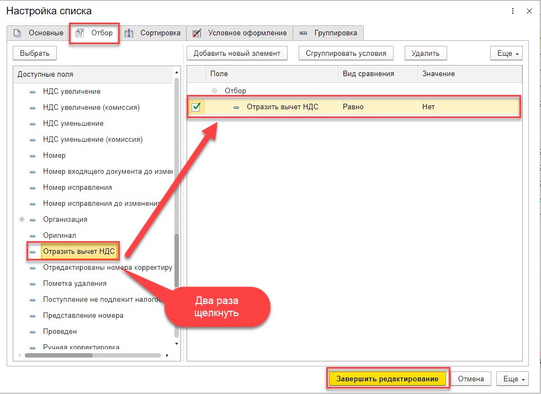Click the Группировка tab icon

pyautogui.click(x=303, y=33)
